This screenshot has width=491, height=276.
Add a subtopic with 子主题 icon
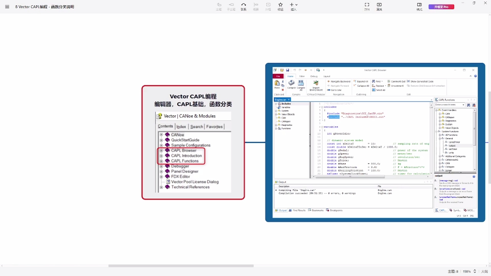[x=231, y=7]
